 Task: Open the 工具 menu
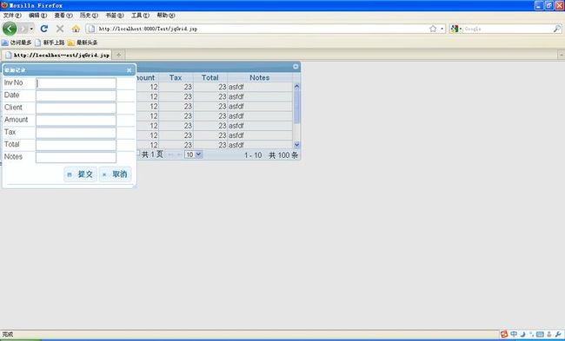140,15
